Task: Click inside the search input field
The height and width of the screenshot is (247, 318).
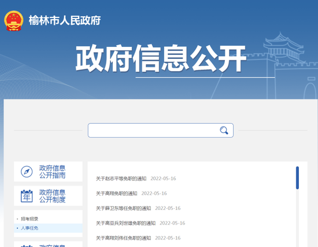Action: [154, 130]
